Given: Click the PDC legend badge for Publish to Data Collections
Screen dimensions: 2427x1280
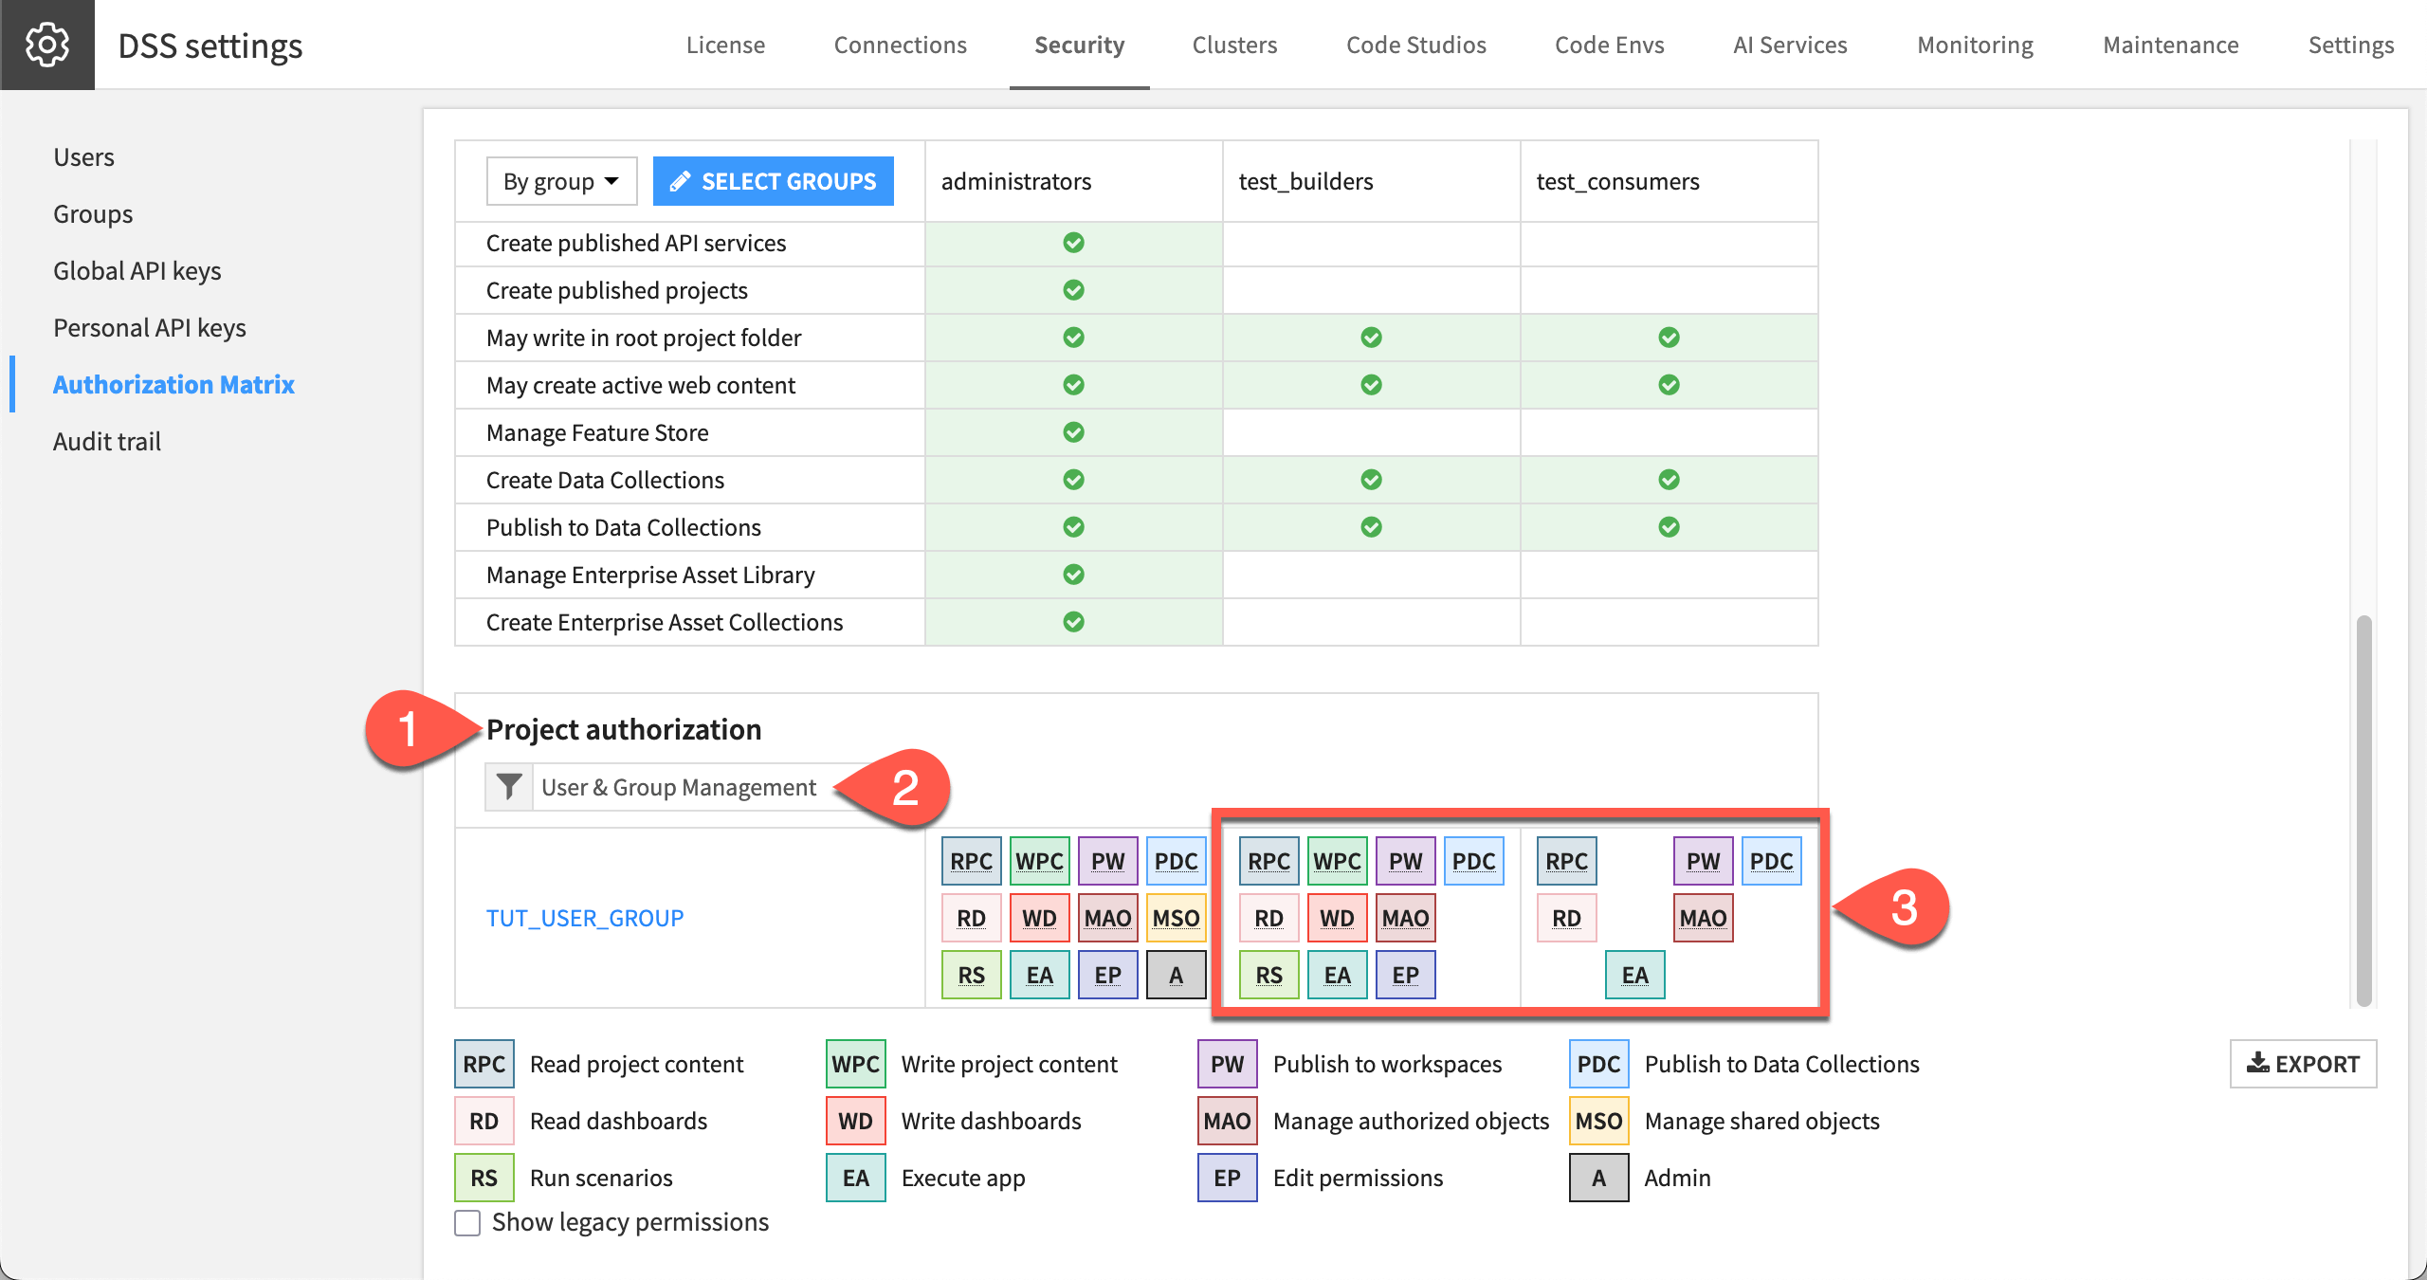Looking at the screenshot, I should (1598, 1064).
